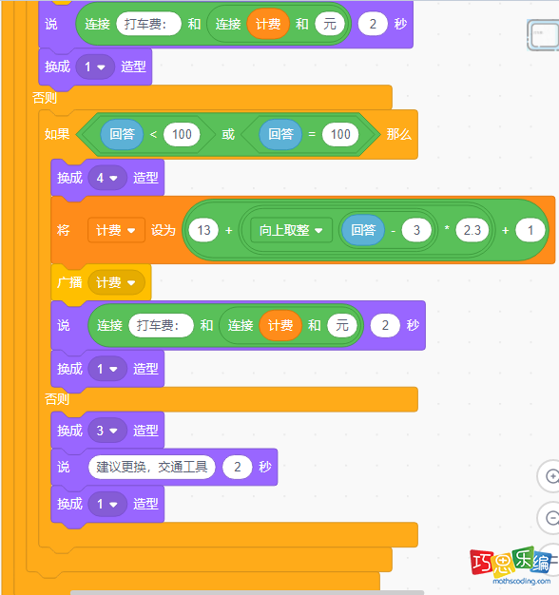The image size is (559, 595).
Task: Edit 元 field in say block below 广播
Action: (342, 326)
